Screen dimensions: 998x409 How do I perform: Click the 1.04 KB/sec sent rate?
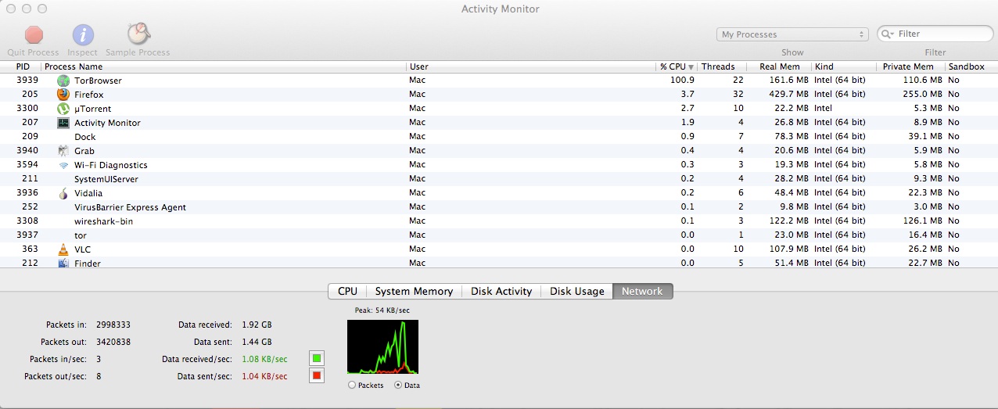coord(264,376)
